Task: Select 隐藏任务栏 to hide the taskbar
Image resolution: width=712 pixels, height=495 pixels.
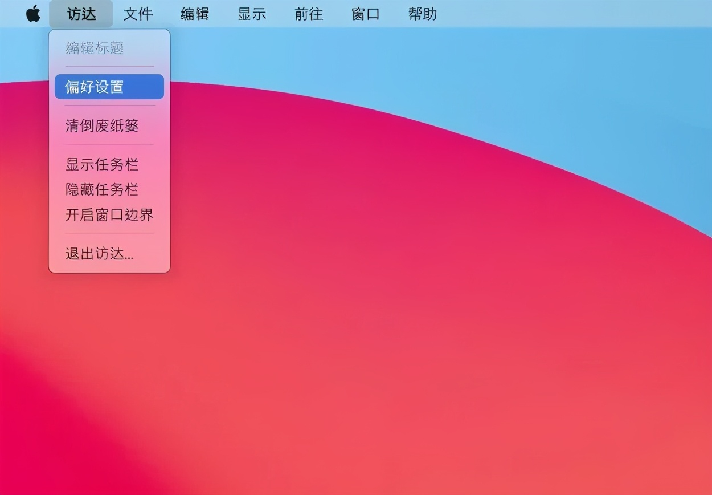Action: click(x=101, y=189)
